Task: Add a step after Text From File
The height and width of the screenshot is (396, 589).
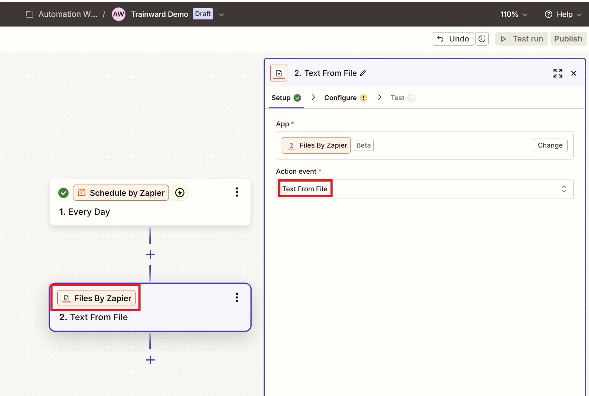Action: click(150, 360)
